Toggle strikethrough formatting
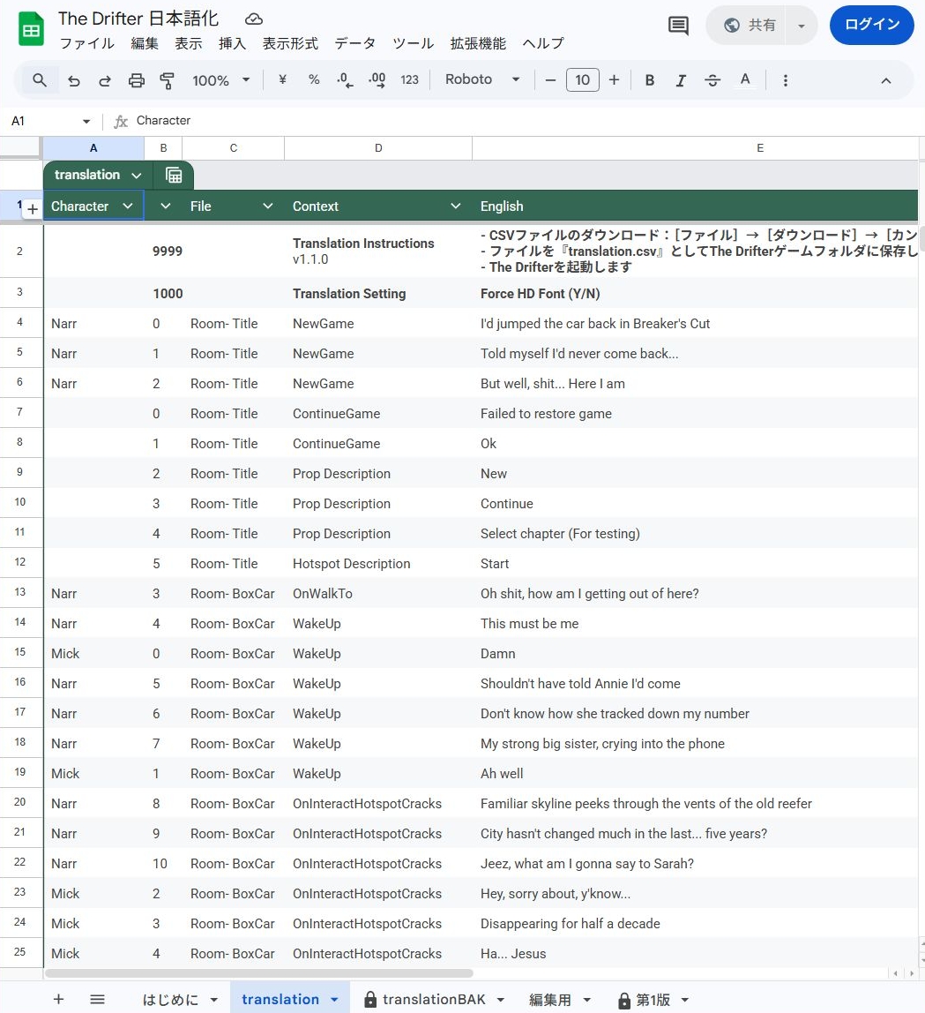 pos(712,80)
